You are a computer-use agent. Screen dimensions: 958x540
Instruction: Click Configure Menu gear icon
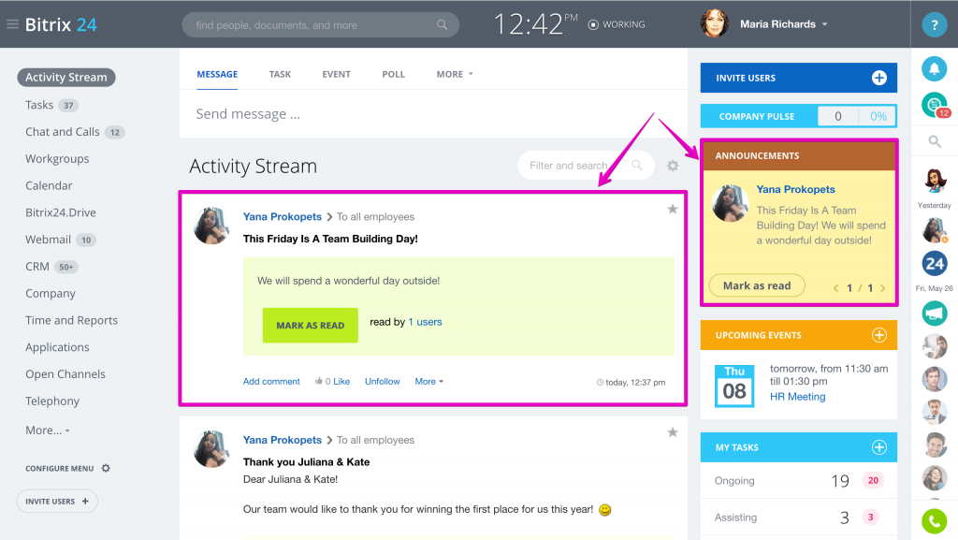[106, 468]
